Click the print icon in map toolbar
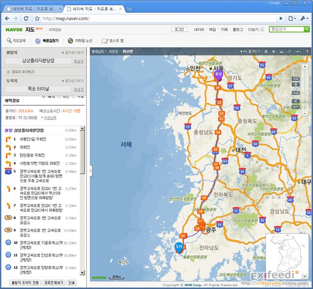313x289 pixels. (x=266, y=51)
